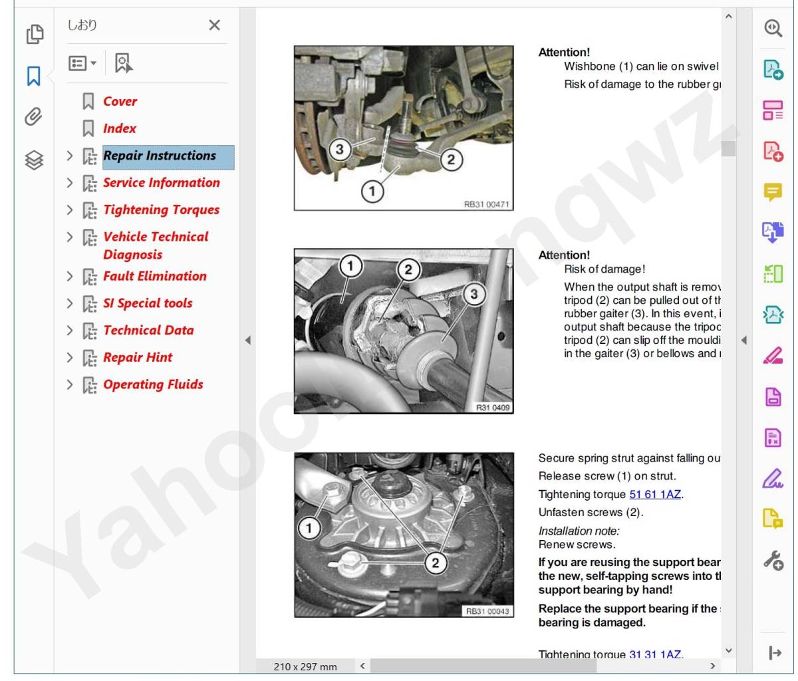Collapse the right tools pane arrow

point(775,653)
